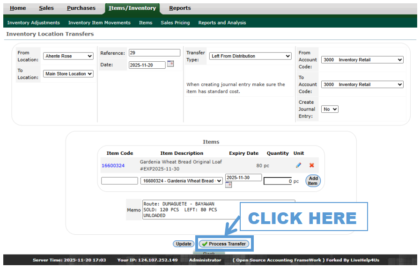Open item code 16600324 link
The height and width of the screenshot is (268, 420).
coord(113,166)
